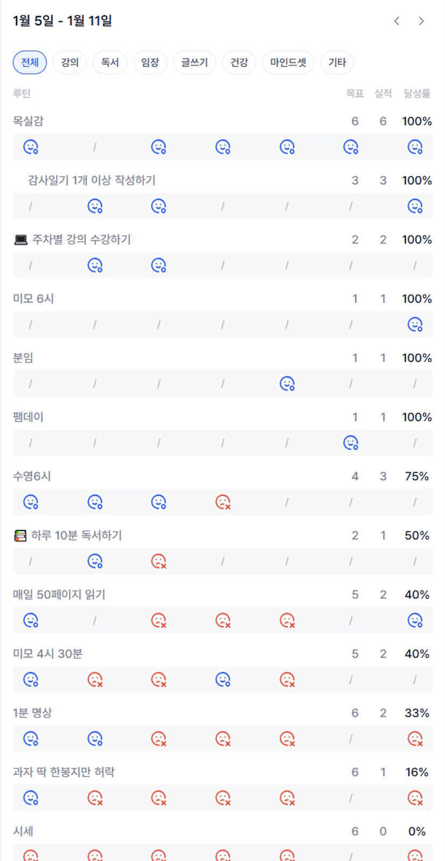Click the success face in 미모 6시 row
Screen dimensions: 445x861
pos(415,324)
